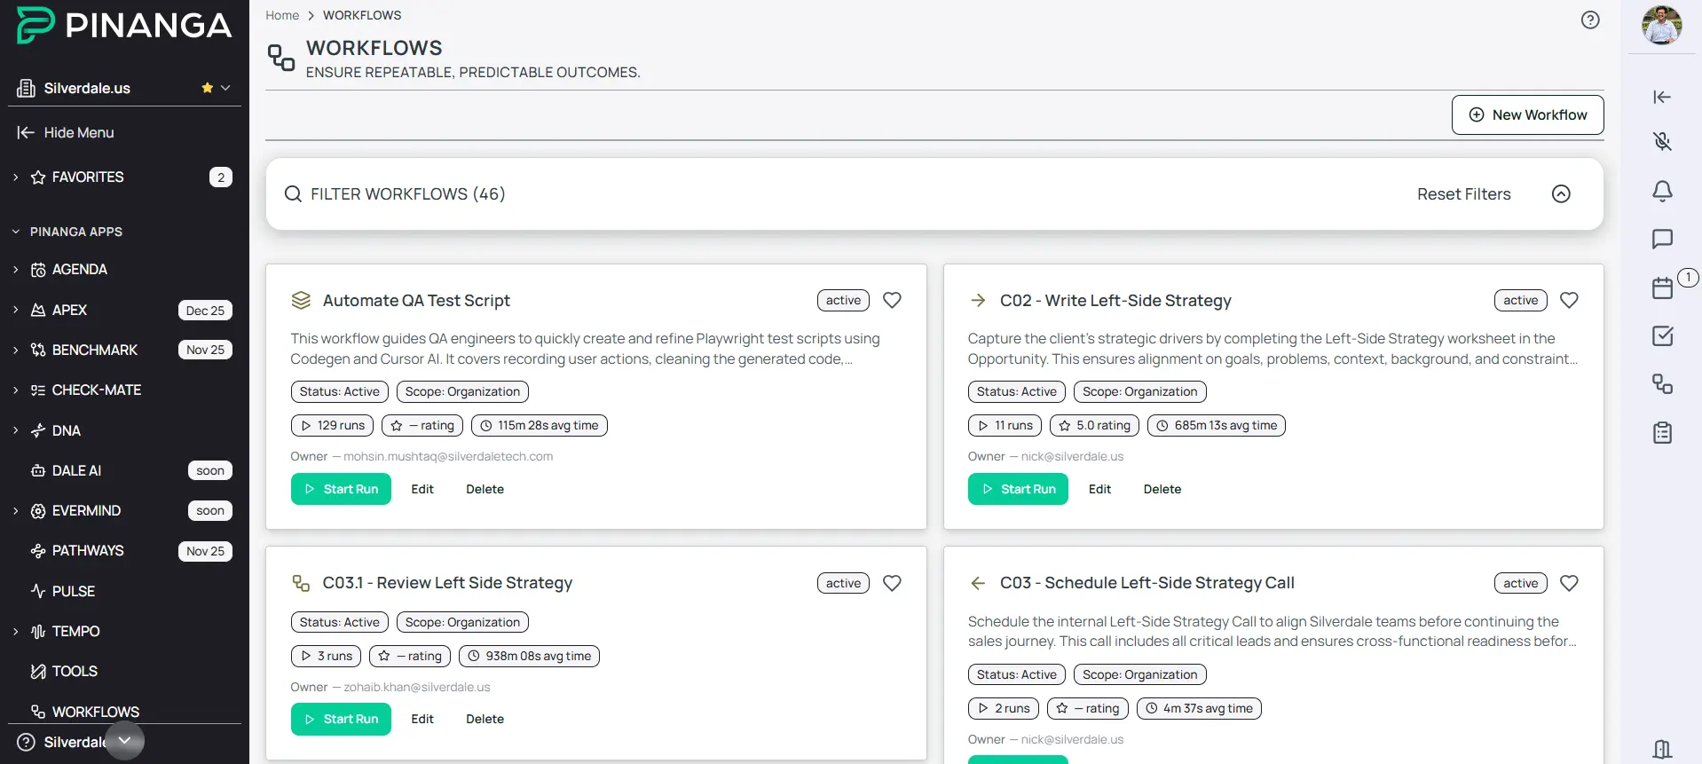Expand the Apex menu item
This screenshot has height=764, width=1702.
15,310
